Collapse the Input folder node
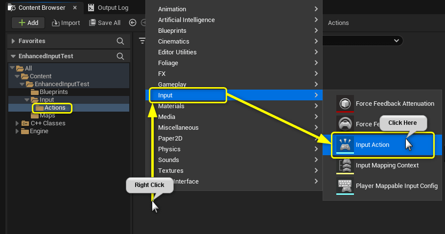Viewport: 445px width, 234px height. point(27,100)
